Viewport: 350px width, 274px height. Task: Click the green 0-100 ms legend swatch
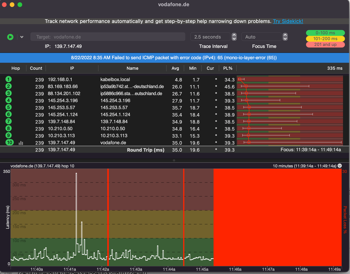pyautogui.click(x=325, y=33)
